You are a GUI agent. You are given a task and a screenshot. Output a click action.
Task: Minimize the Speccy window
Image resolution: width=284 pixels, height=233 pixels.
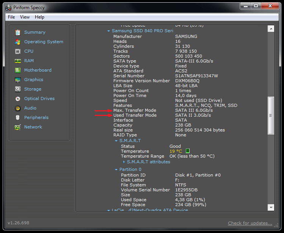246,6
